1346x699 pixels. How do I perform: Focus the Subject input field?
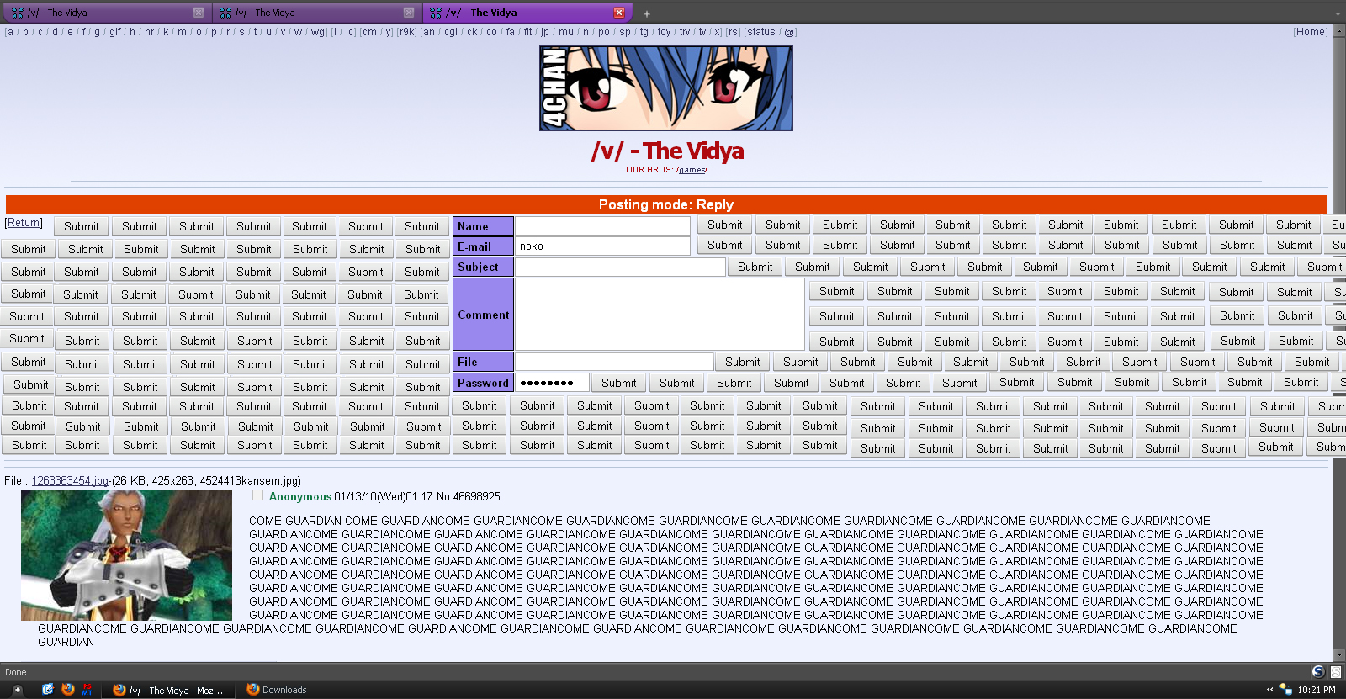[620, 267]
